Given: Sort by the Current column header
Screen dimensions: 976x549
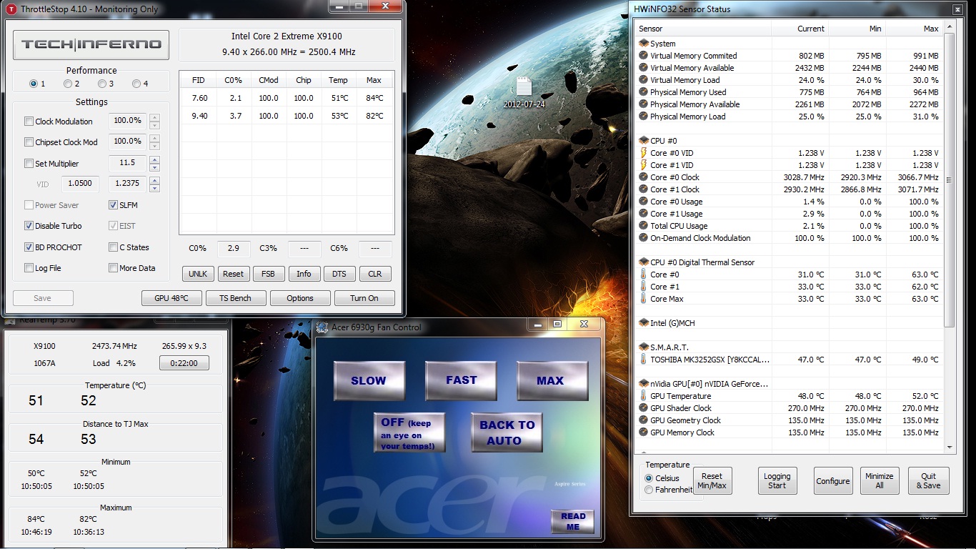Looking at the screenshot, I should [x=800, y=29].
